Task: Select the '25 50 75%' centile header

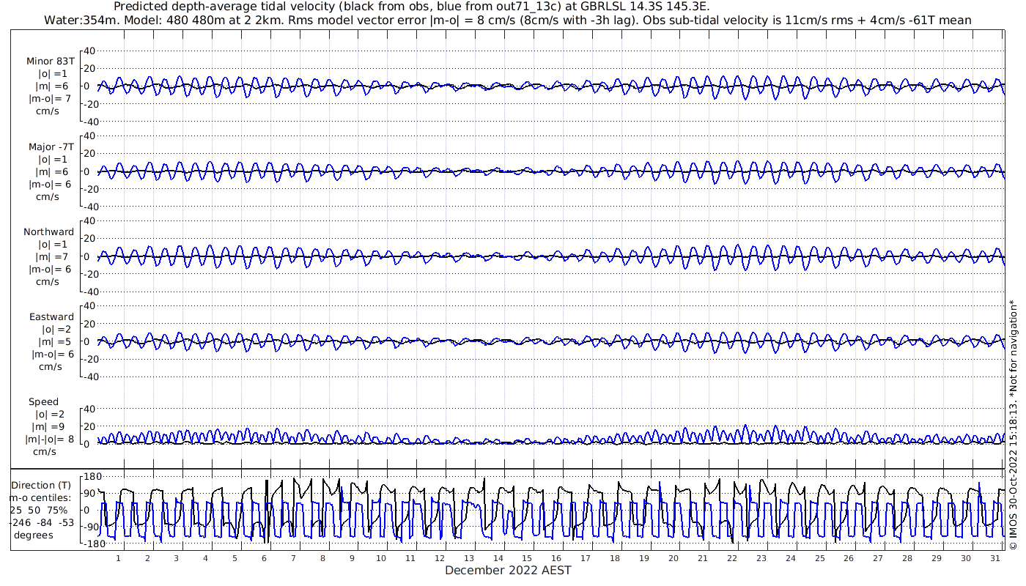Action: pyautogui.click(x=40, y=510)
